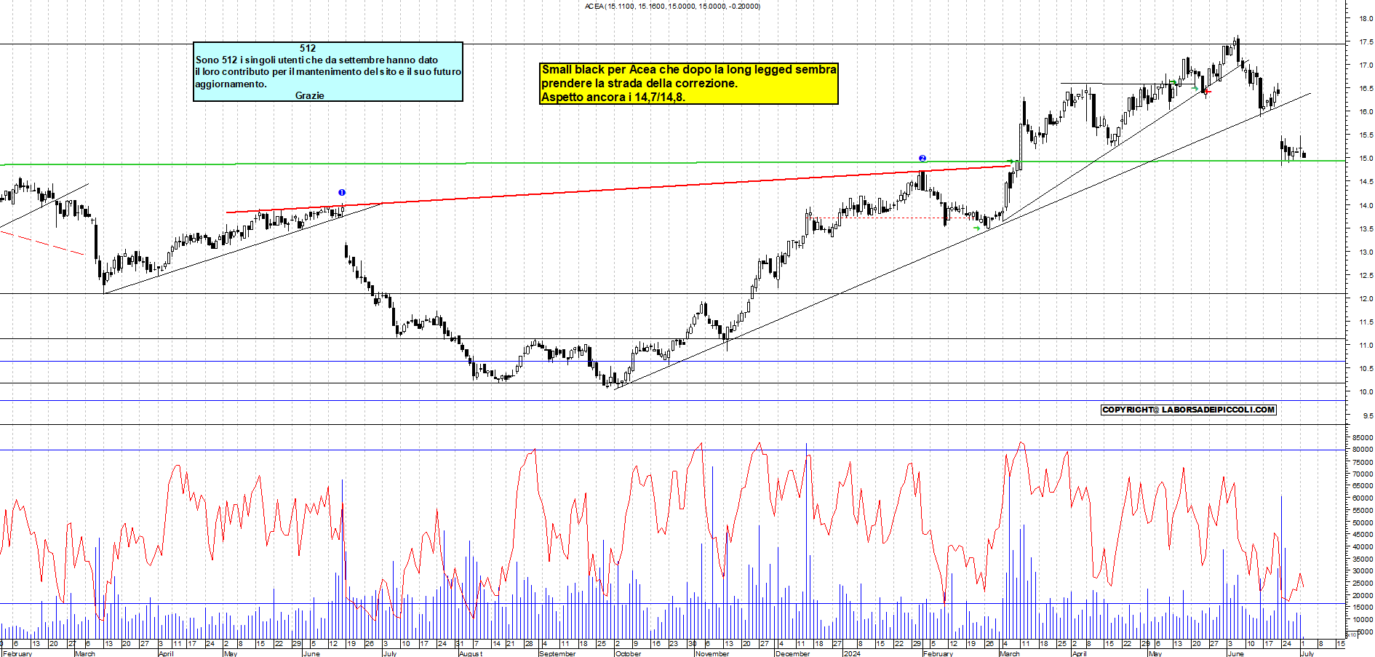Click the 9.5 price axis label

pos(1367,416)
